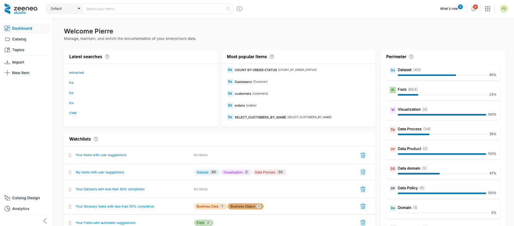Delete the 'Your Glossary Items' watchlist via trash icon
Viewport: 514px width, 226px height.
coord(363,206)
